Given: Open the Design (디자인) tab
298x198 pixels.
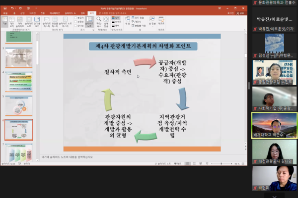Looking at the screenshot, I should 32,13.
